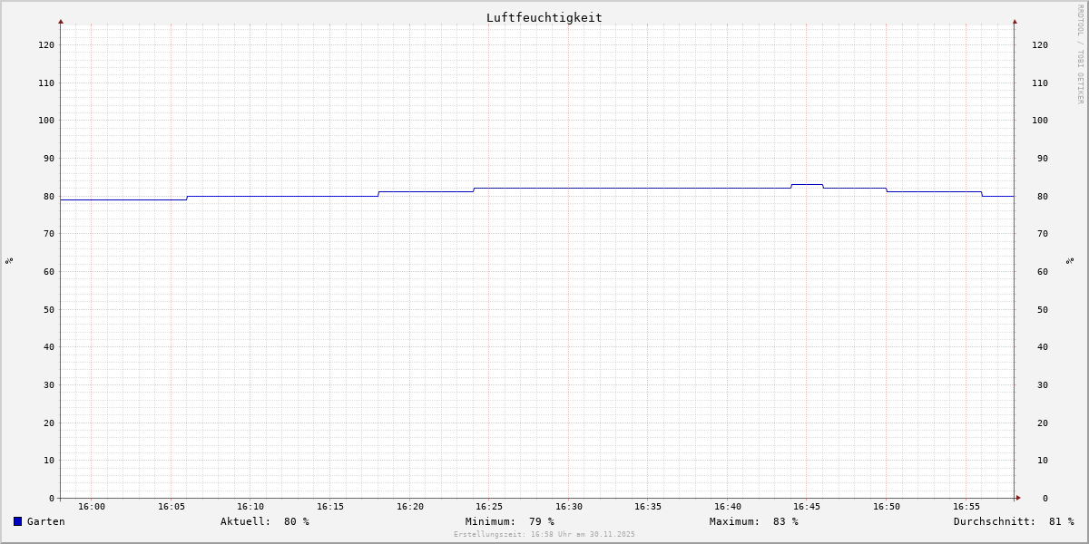The height and width of the screenshot is (544, 1089).
Task: Click the Maximum: 83 % value
Action: [x=754, y=521]
